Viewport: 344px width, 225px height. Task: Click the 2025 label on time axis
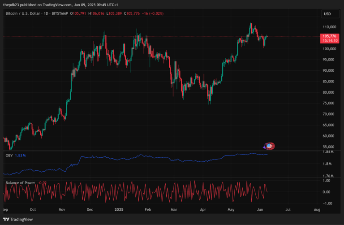[118, 209]
